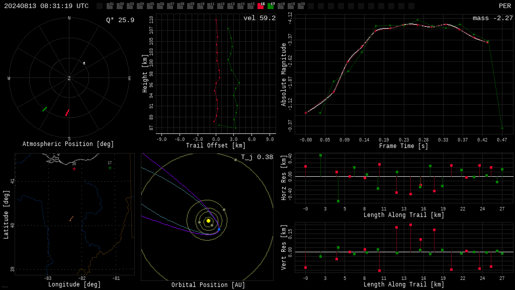Select the red station 16 indicator box
This screenshot has width=515, height=290.
pos(261,6)
